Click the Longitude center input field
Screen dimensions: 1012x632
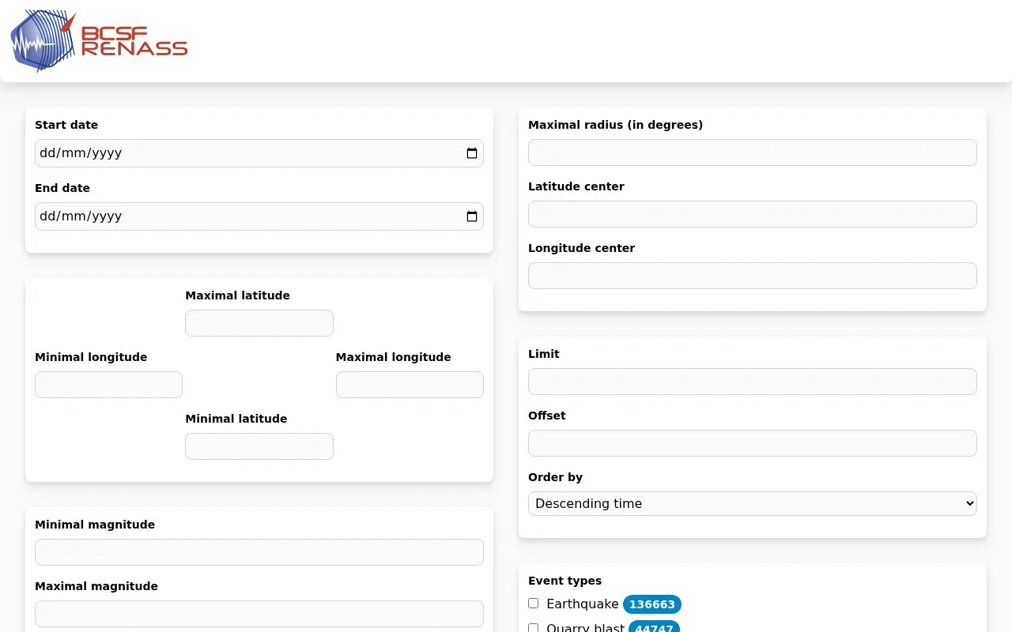(x=753, y=276)
